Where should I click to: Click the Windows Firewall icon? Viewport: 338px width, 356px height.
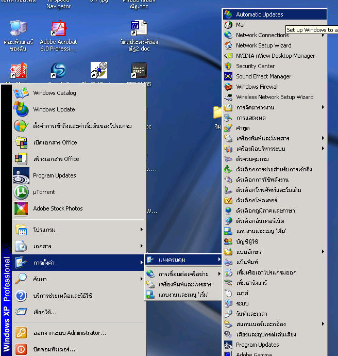(x=228, y=87)
